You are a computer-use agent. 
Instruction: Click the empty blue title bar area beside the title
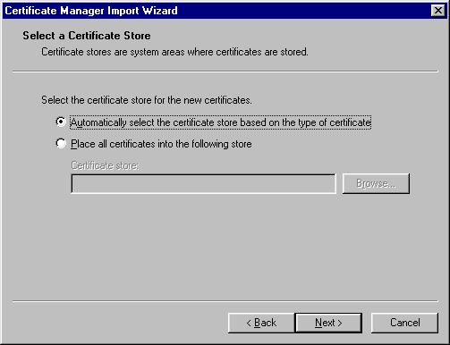click(x=304, y=11)
